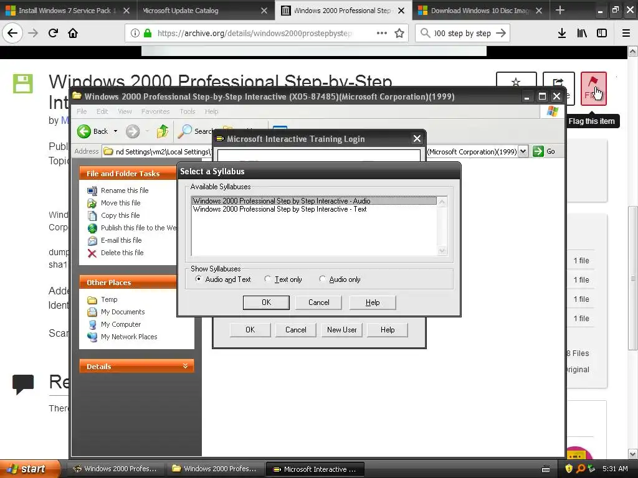Click OK in Select a Syllabus dialog
Viewport: 638px width, 478px height.
pos(266,302)
